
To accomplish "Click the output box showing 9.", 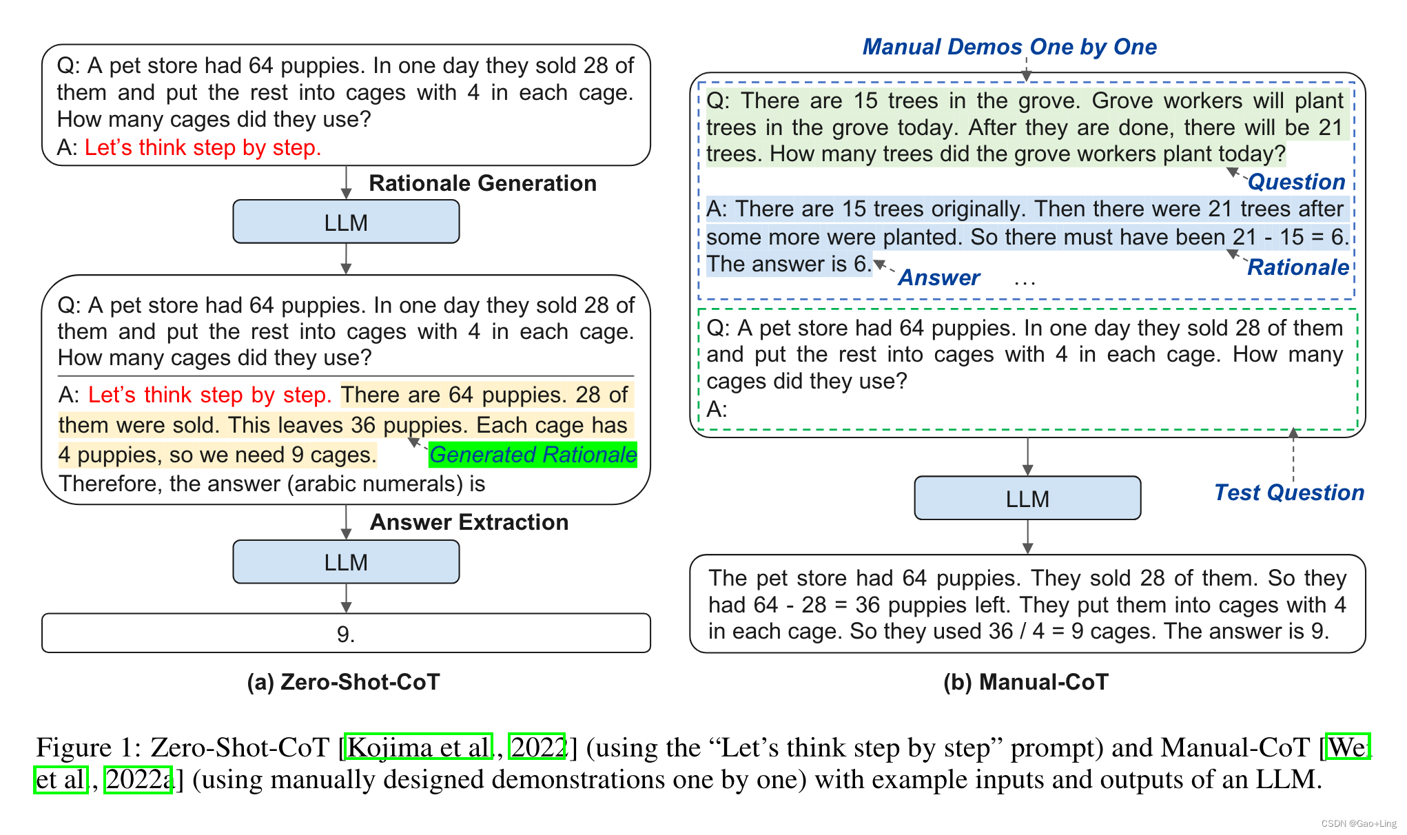I will tap(346, 634).
